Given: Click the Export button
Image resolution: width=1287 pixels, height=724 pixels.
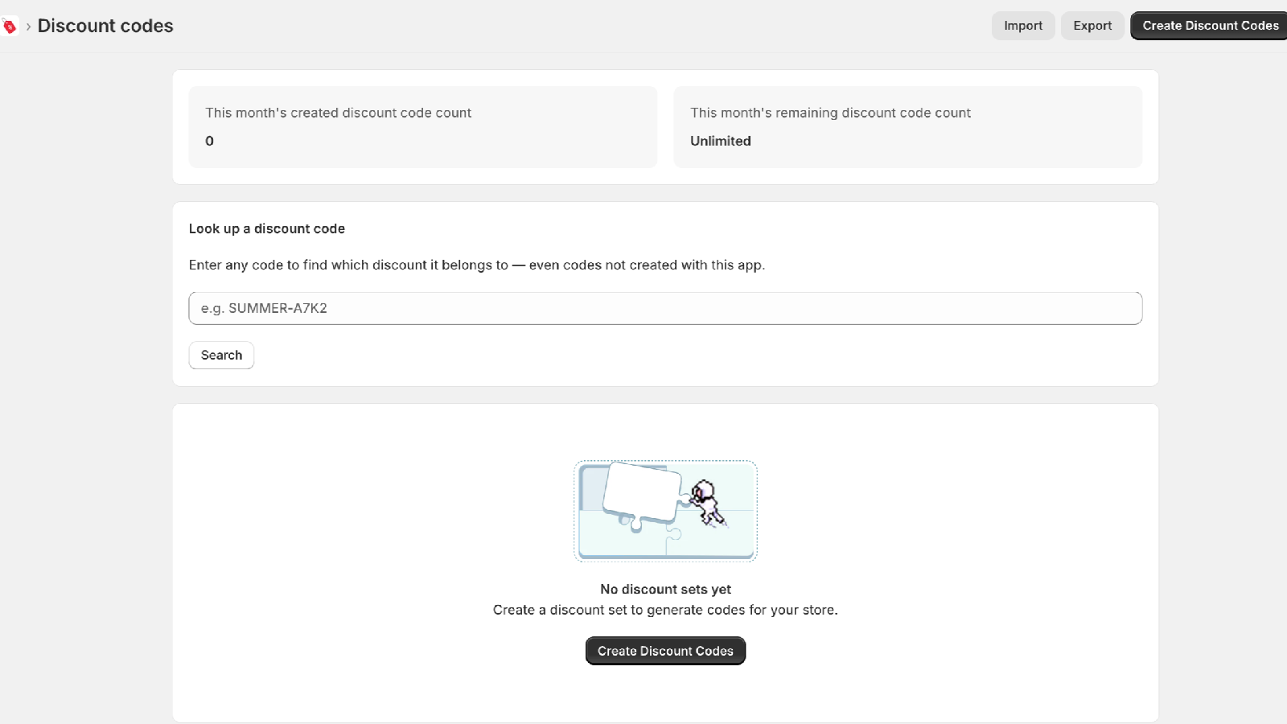Looking at the screenshot, I should click(x=1092, y=26).
